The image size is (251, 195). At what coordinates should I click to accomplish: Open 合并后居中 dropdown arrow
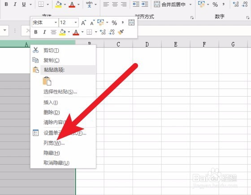190,4
